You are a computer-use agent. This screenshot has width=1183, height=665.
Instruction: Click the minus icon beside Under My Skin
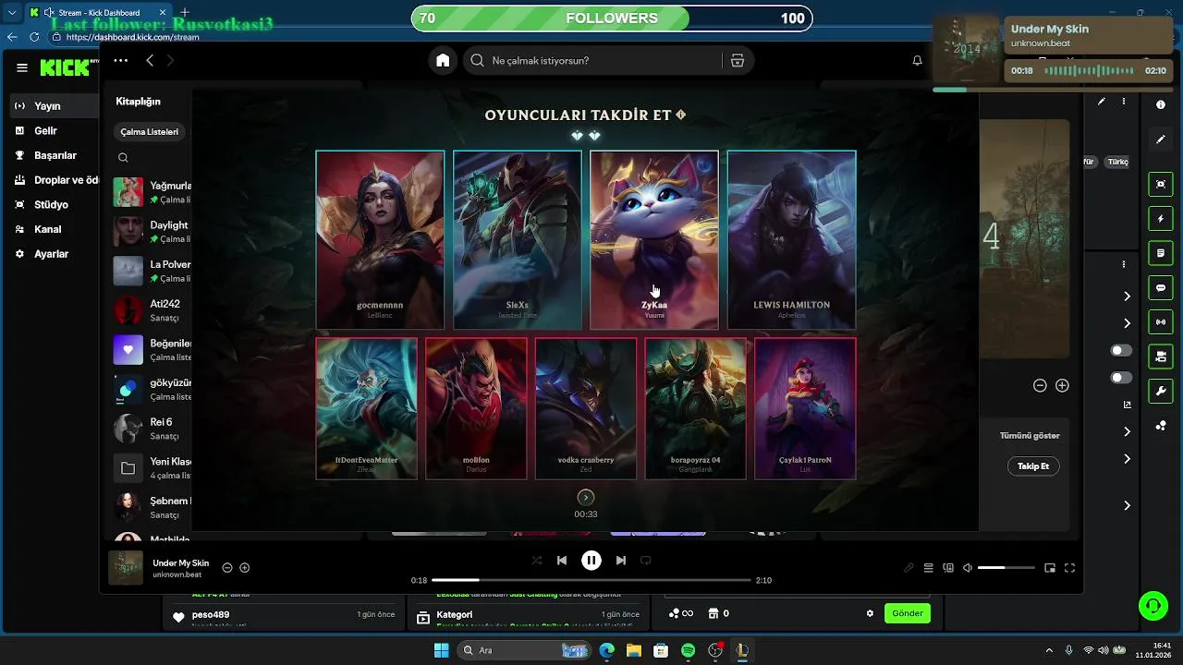(227, 568)
